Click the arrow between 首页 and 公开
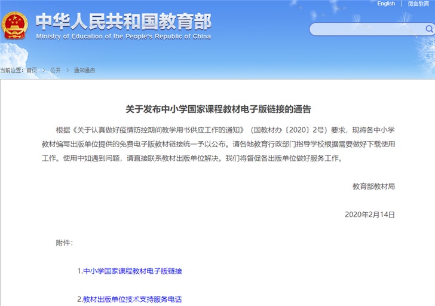Viewport: 435px width, 306px height. coord(43,70)
